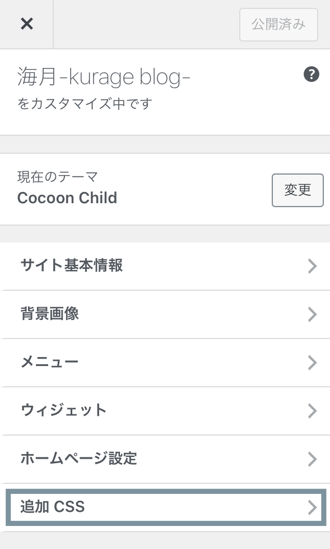Click the X to exit the Customizer
This screenshot has width=330, height=549.
point(26,24)
